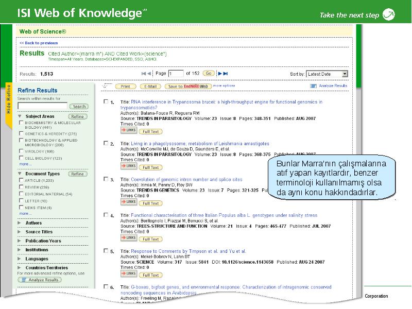Check the Virology subject area
412x309 pixels.
[21, 151]
